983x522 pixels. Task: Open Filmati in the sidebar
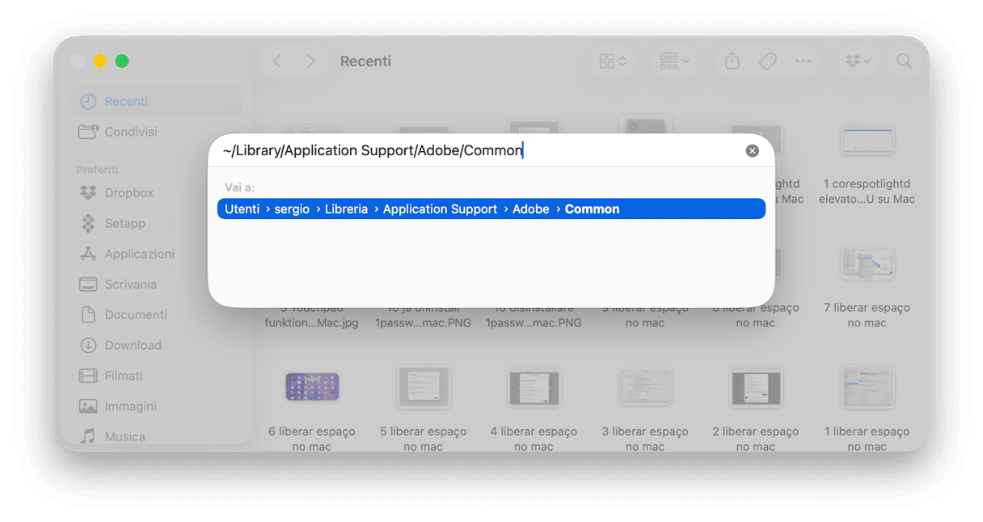[156, 376]
